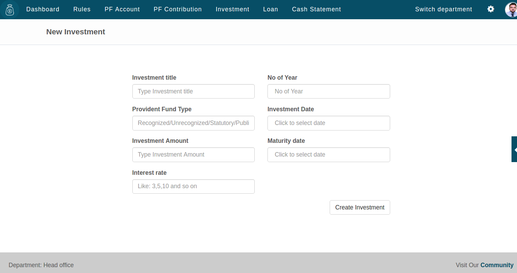Image resolution: width=517 pixels, height=273 pixels.
Task: Go to the Dashboard menu
Action: click(43, 9)
